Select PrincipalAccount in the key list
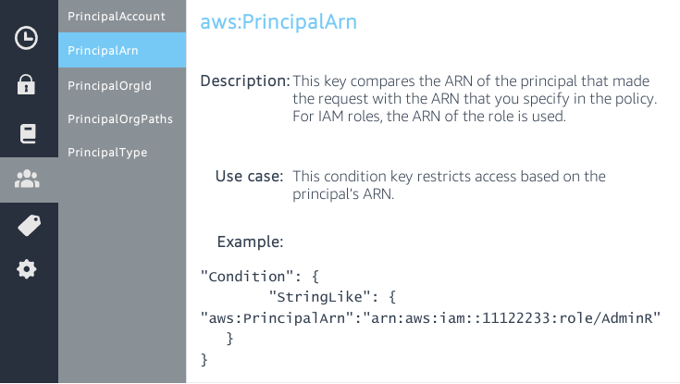Viewport: 680px width, 384px height. [117, 17]
